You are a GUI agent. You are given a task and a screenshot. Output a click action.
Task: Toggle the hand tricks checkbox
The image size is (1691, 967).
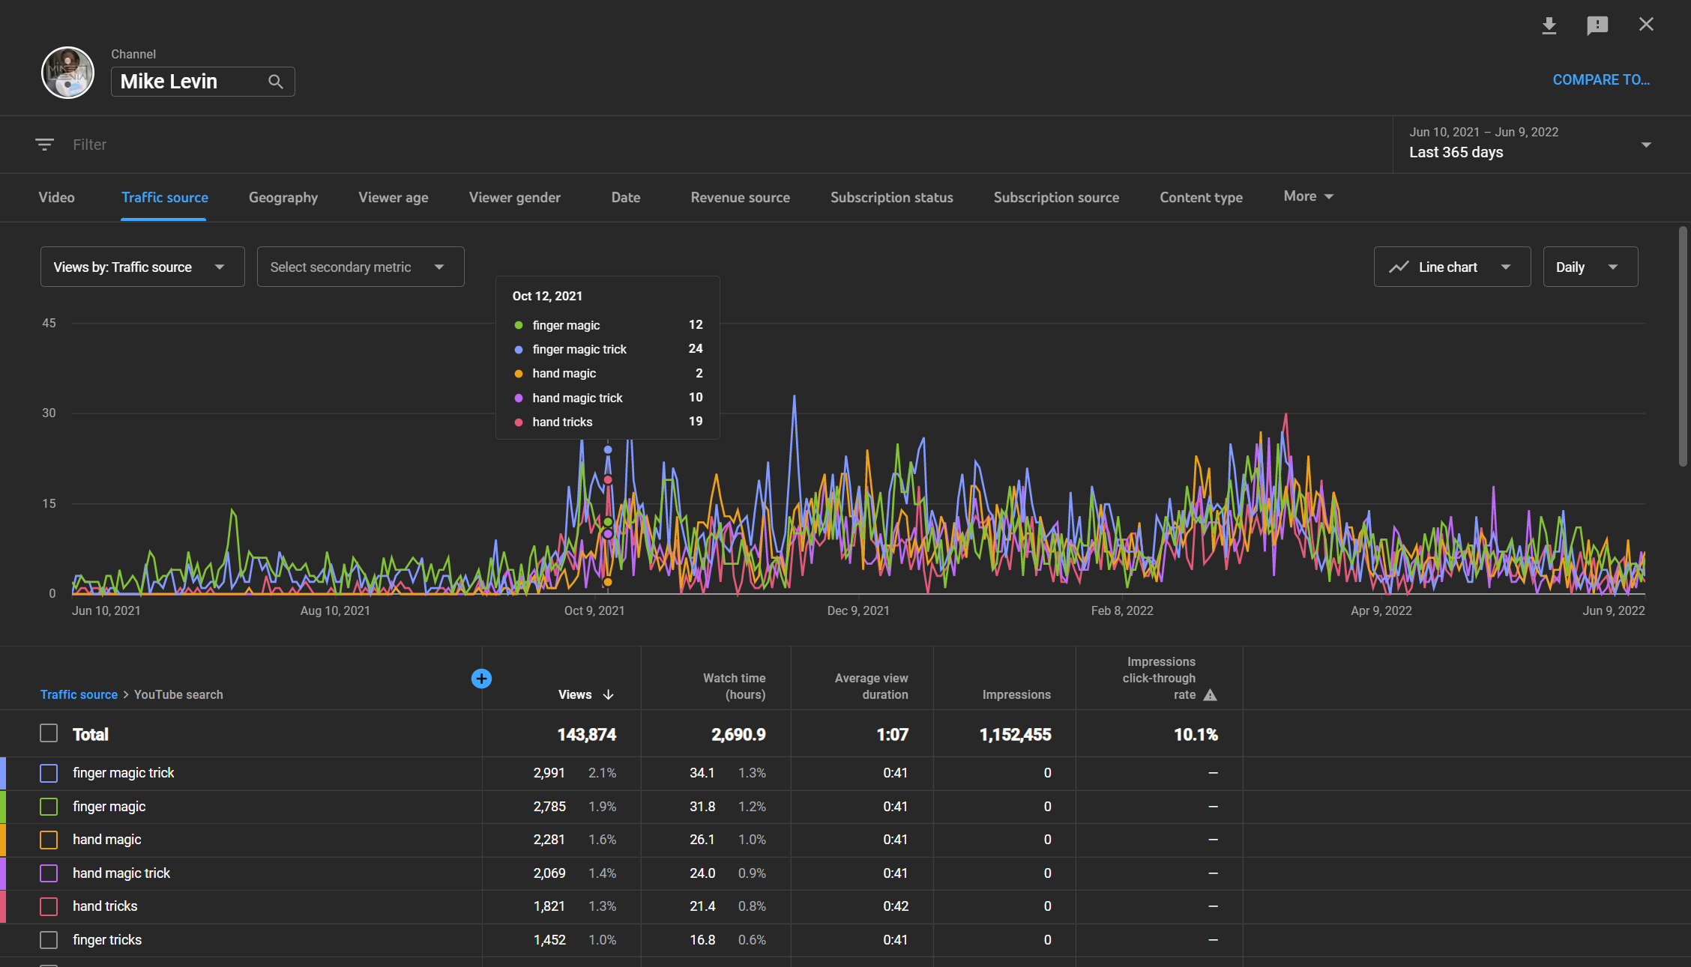[x=49, y=906]
